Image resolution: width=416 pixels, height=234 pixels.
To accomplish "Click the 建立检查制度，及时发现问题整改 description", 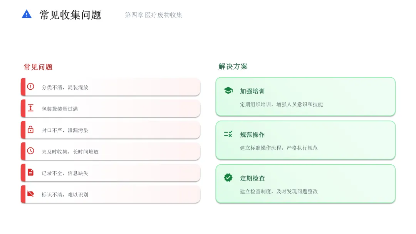I will (x=279, y=191).
